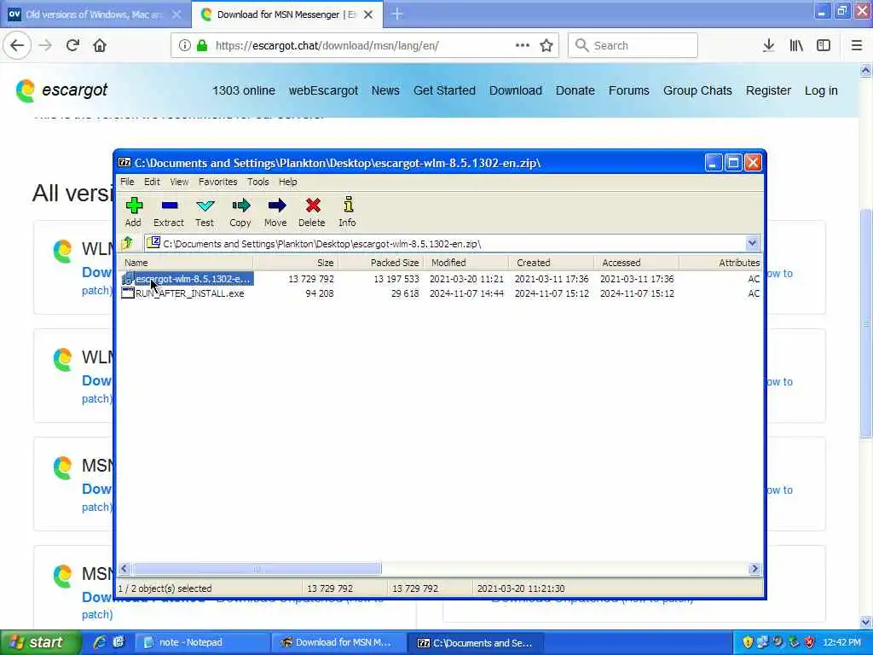873x655 pixels.
Task: Open the Help menu in 7-Zip
Action: click(288, 182)
